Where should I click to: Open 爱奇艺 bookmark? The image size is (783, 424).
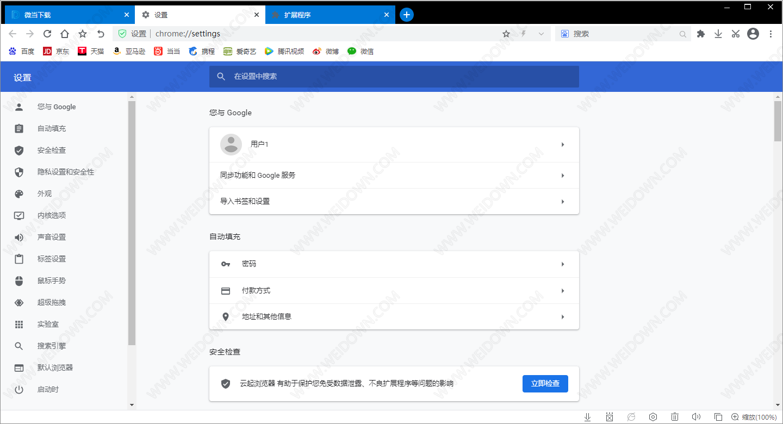pyautogui.click(x=240, y=51)
